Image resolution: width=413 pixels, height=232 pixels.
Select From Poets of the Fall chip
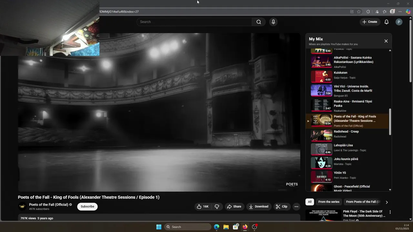[x=363, y=202]
